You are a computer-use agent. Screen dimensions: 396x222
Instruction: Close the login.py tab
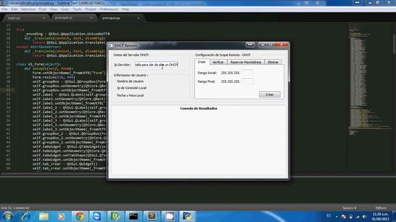44,18
